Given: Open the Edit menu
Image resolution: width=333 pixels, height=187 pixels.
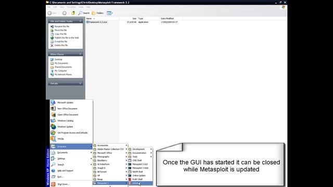Looking at the screenshot, I should click(x=55, y=7).
